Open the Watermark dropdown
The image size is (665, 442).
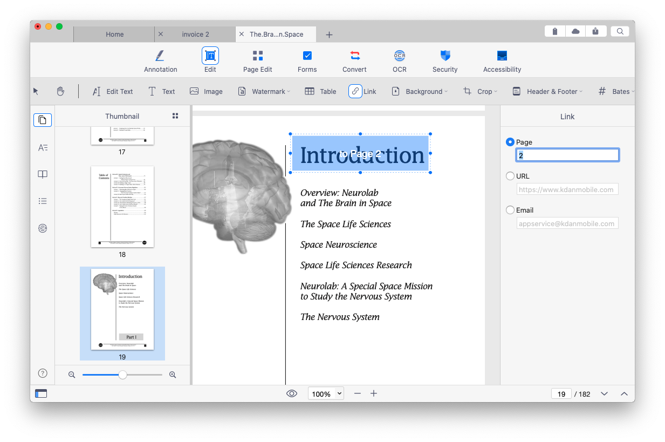point(264,91)
